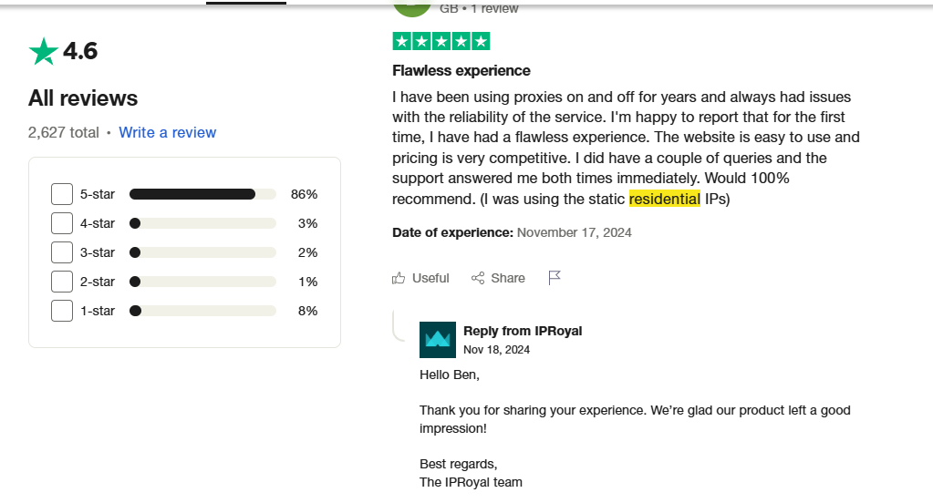Viewport: 933px width, 503px height.
Task: Click the Useful button label
Action: [x=430, y=278]
